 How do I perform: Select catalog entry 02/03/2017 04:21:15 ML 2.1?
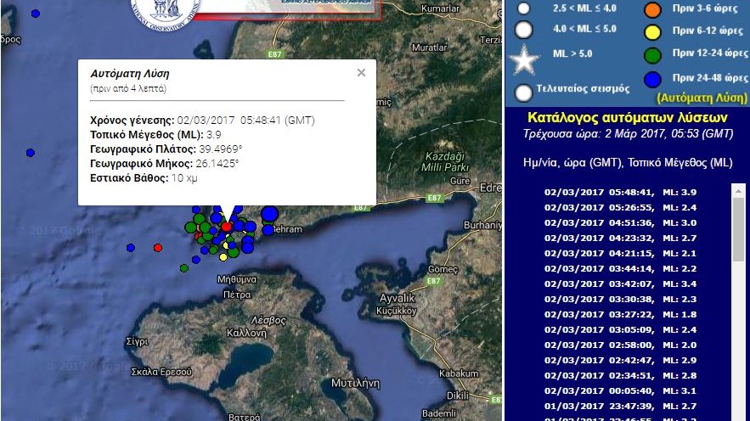click(620, 253)
